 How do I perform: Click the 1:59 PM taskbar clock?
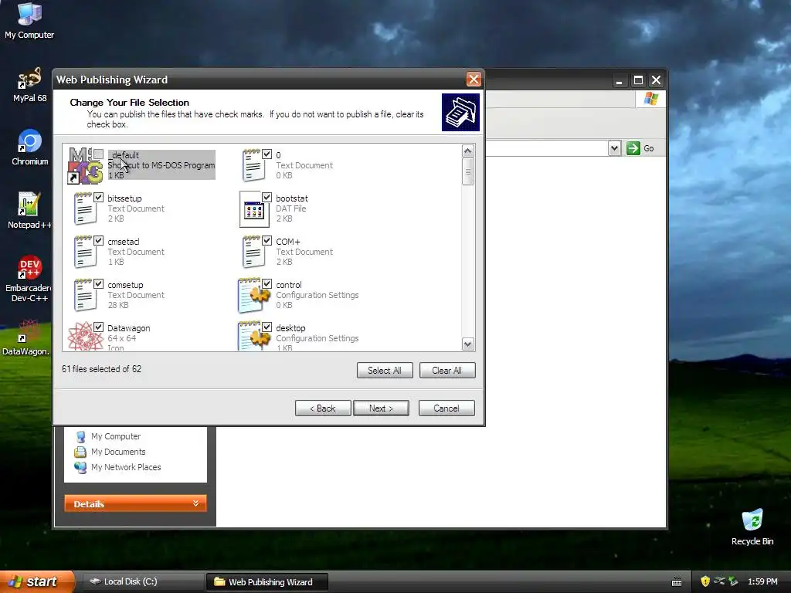point(762,581)
